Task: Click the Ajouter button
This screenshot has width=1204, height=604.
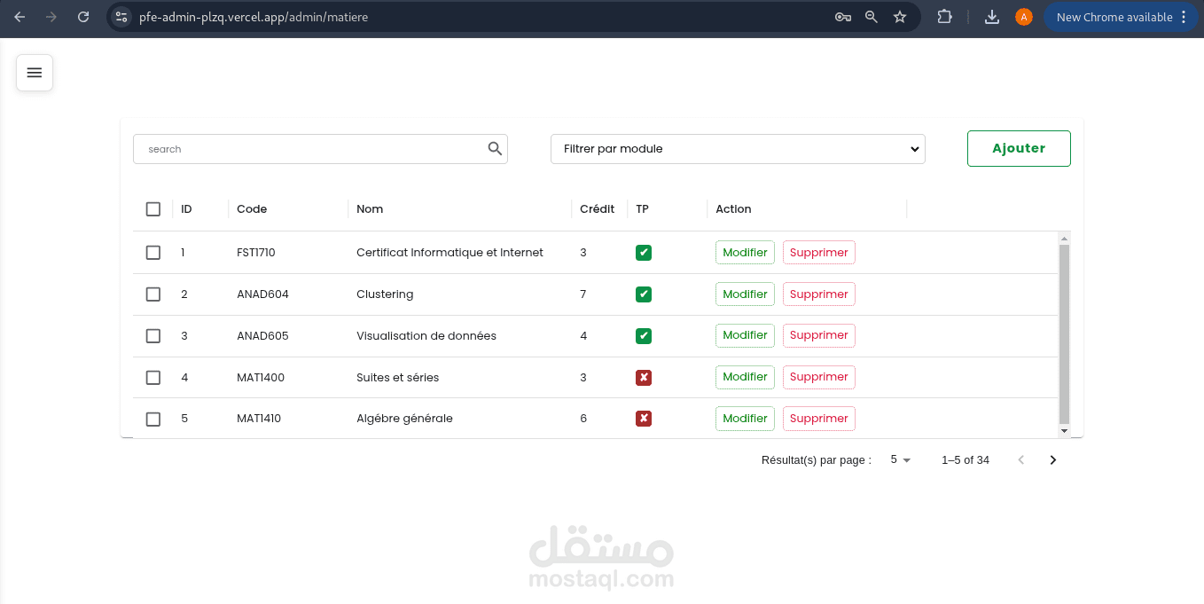Action: point(1018,148)
